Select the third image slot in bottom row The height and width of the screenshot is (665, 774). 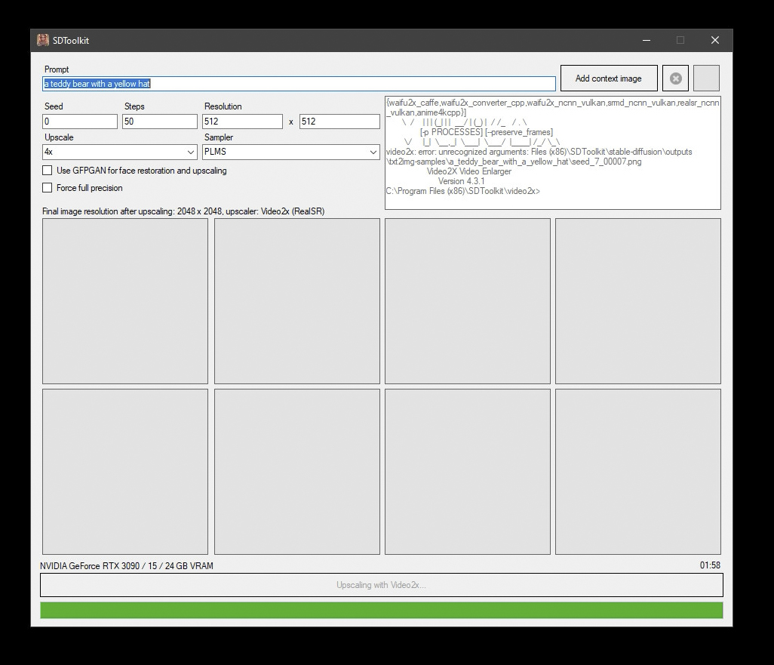tap(468, 472)
